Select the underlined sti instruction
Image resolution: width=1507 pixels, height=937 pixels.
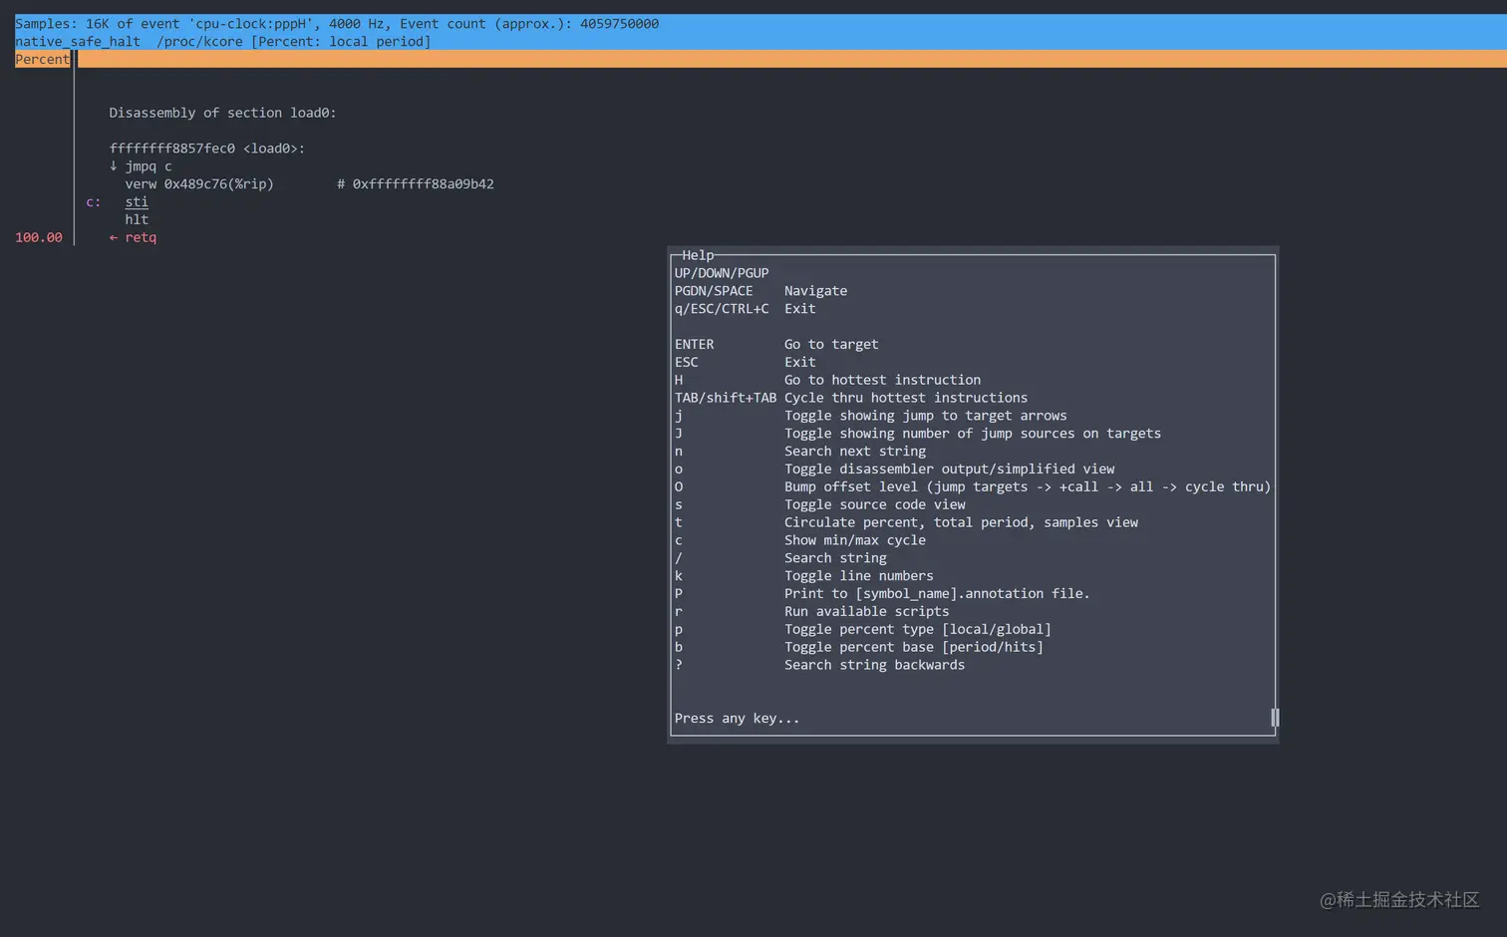click(x=137, y=202)
